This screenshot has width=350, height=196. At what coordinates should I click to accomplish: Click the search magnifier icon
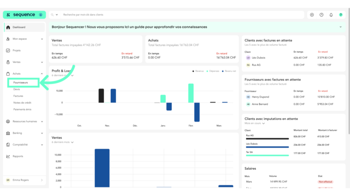[52, 15]
